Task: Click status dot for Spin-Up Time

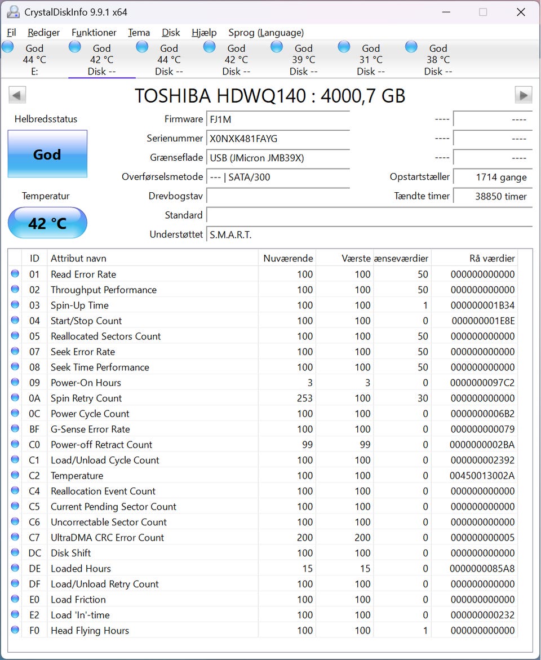Action: tap(15, 305)
